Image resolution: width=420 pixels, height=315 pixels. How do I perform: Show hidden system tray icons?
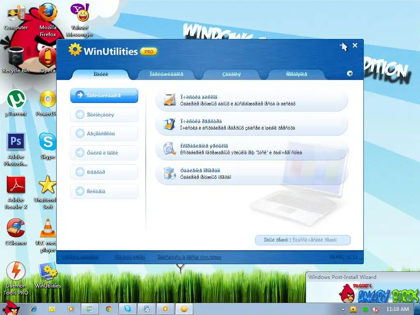click(x=343, y=309)
